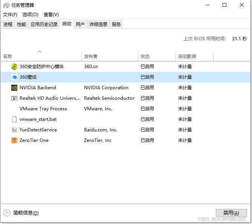Click publisher ZeroTier, Inc cell
Viewport: 252px width, 224px height.
tap(98, 140)
